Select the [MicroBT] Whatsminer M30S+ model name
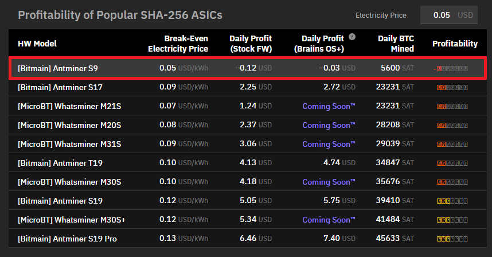The width and height of the screenshot is (492, 257). [72, 220]
